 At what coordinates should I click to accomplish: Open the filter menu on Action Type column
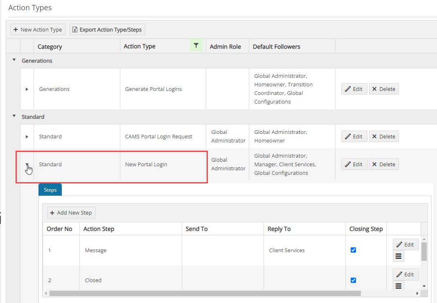196,45
